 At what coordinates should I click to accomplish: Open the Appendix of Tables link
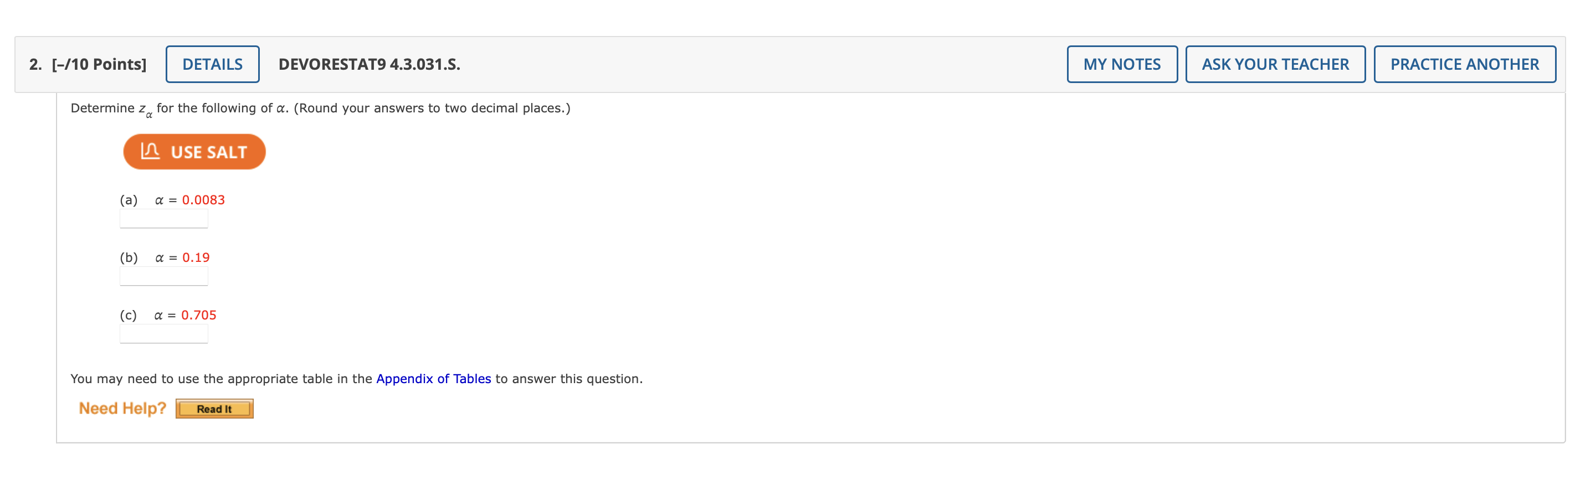click(x=433, y=378)
